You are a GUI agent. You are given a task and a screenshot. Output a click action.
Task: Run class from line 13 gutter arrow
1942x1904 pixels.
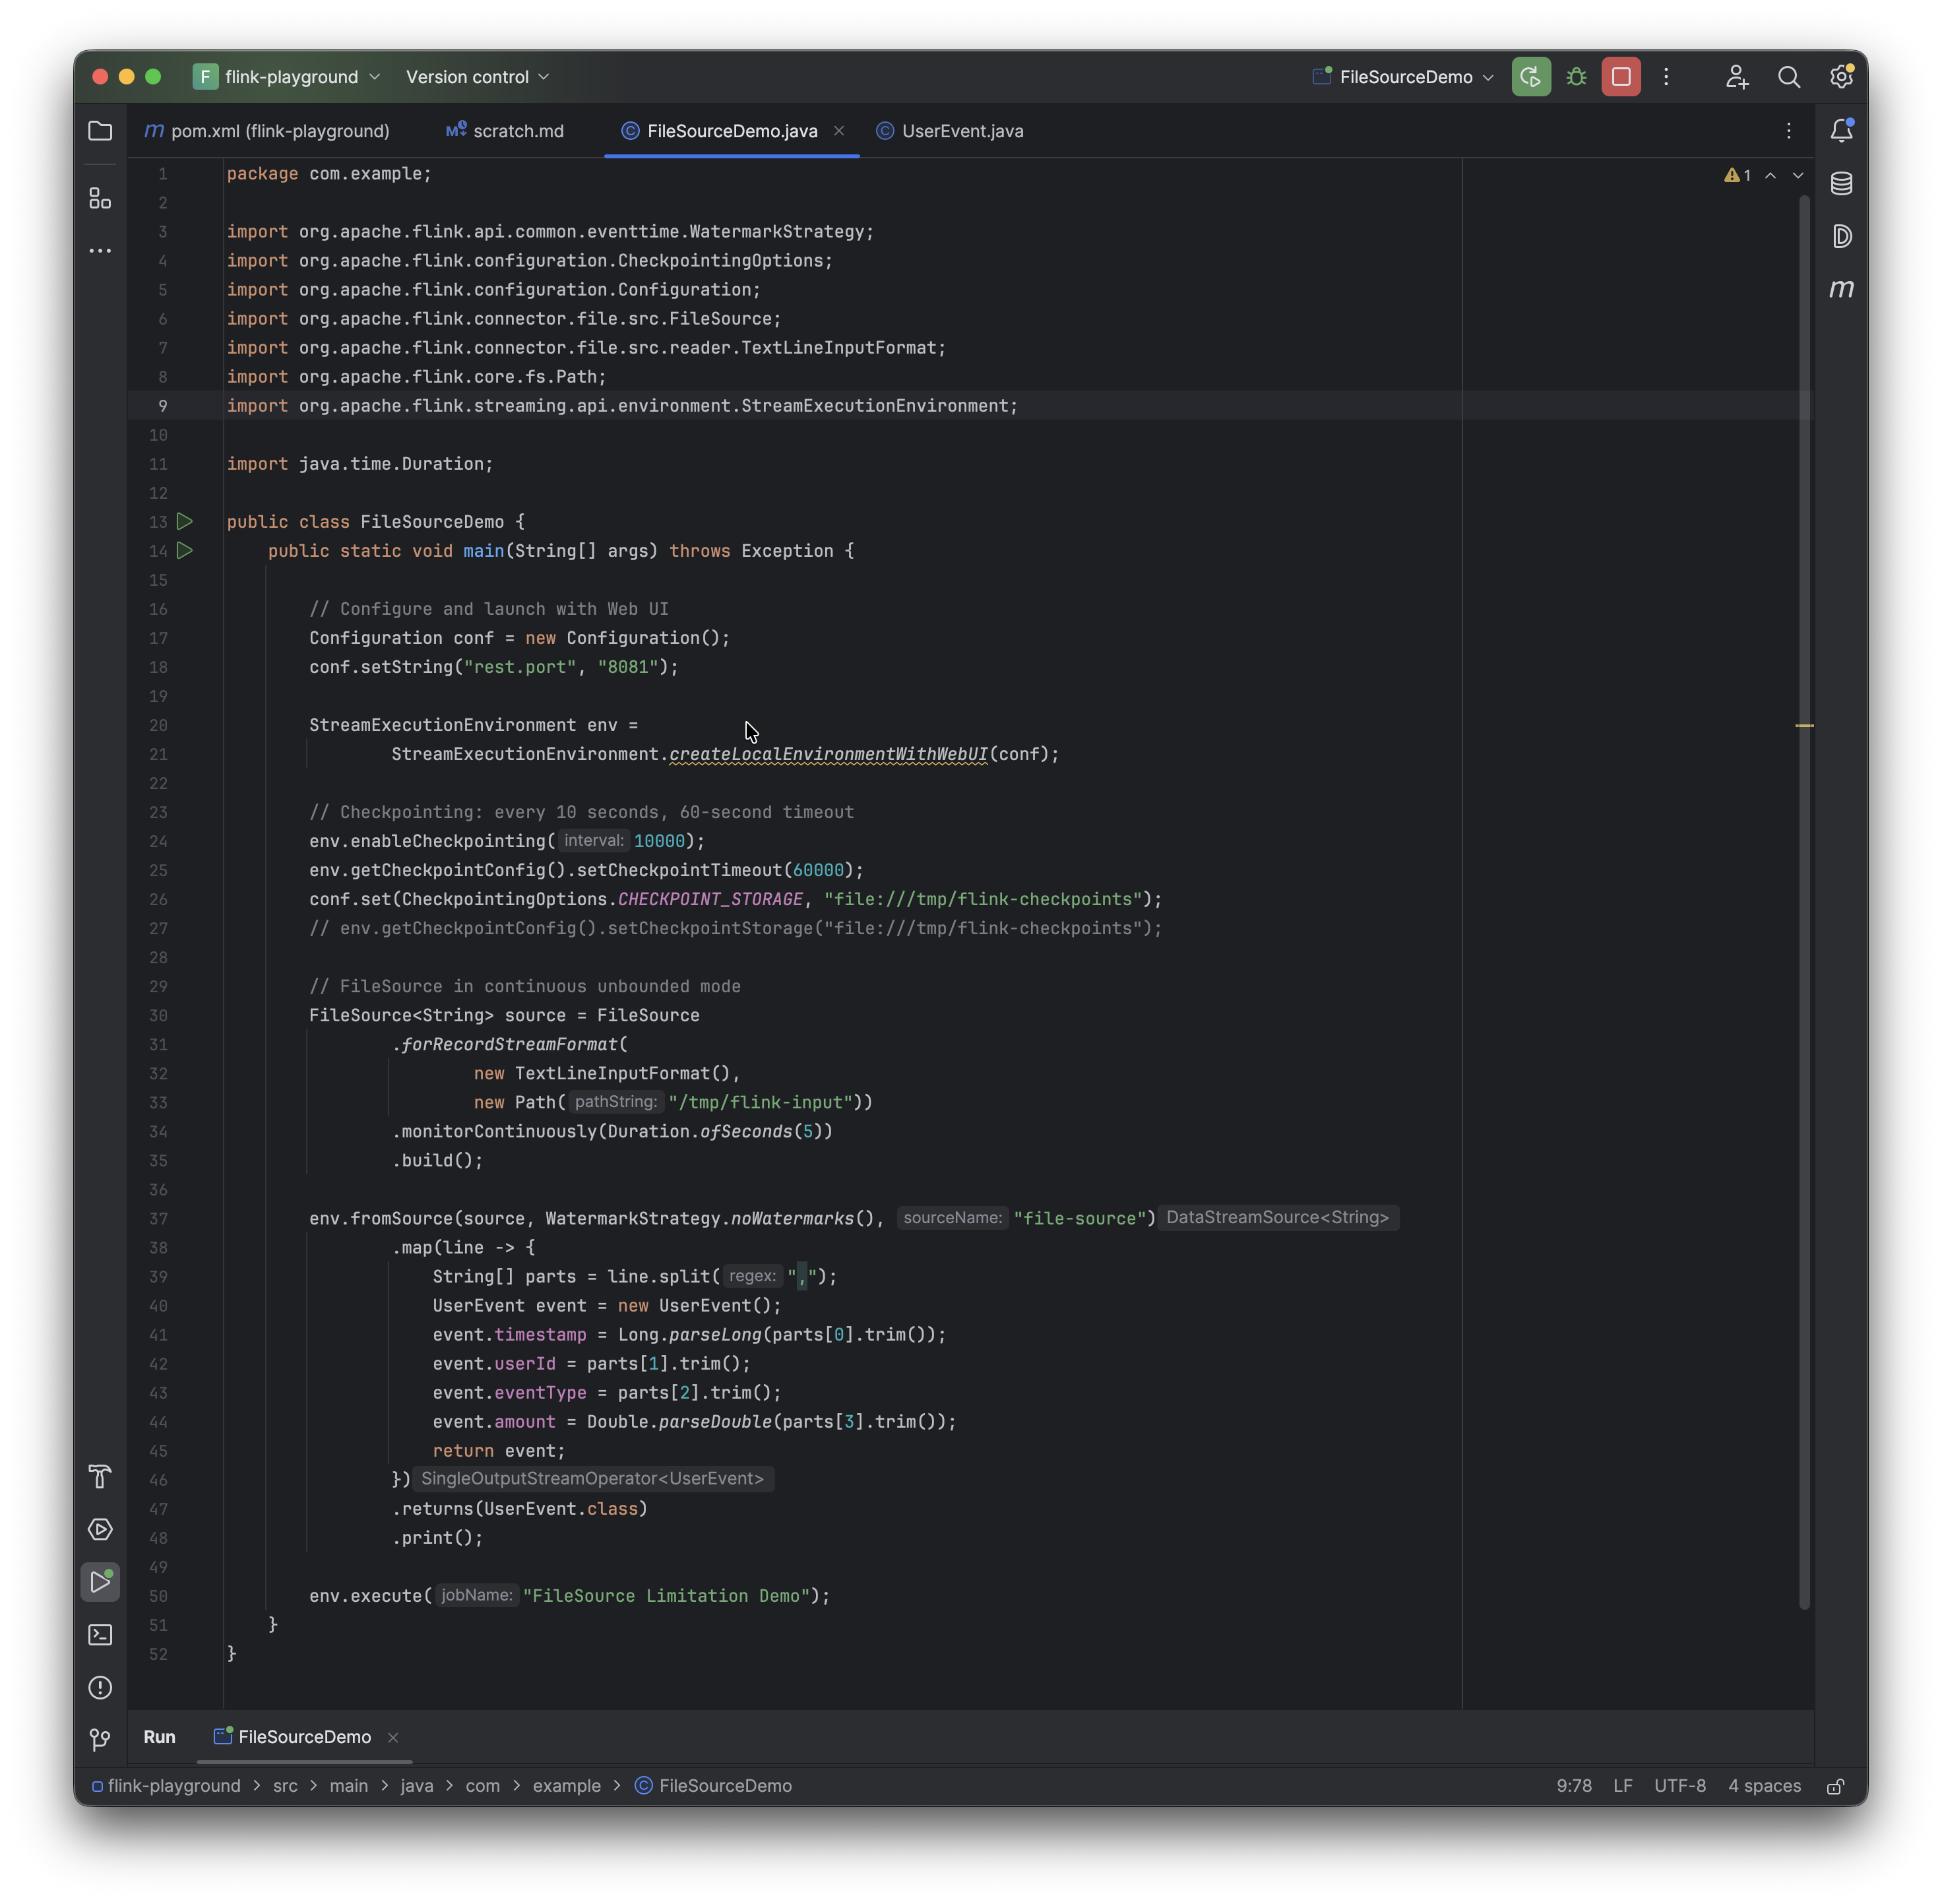pos(185,521)
